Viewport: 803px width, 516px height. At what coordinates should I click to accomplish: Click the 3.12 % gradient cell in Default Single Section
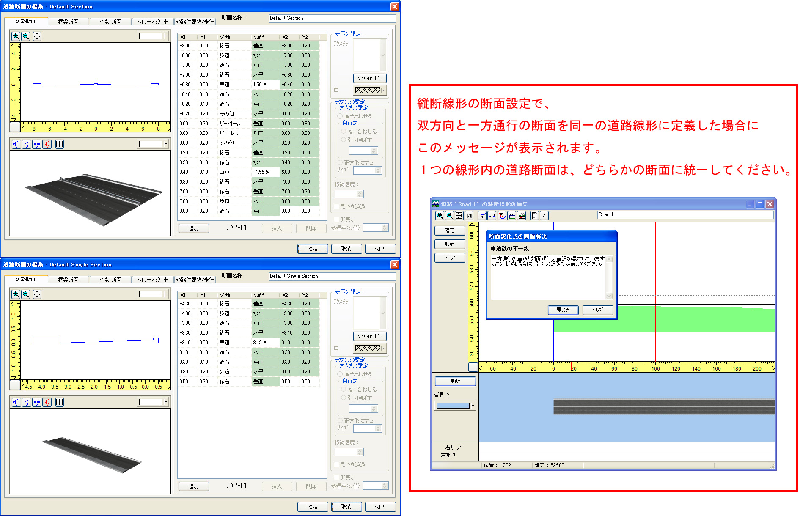click(266, 343)
